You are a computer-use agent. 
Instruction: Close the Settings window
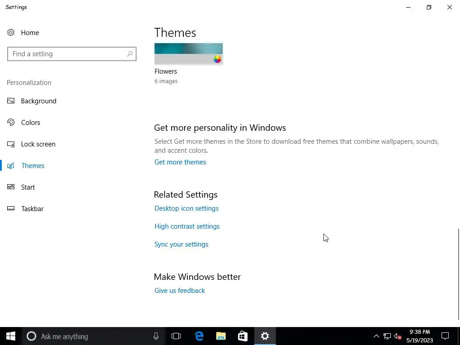(x=449, y=7)
